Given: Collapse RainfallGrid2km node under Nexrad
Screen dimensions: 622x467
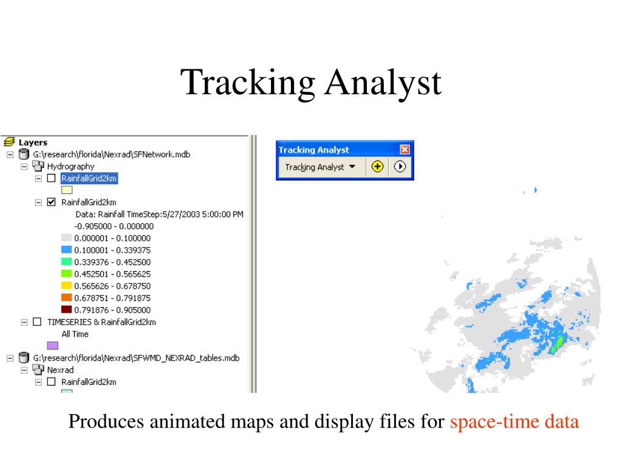Looking at the screenshot, I should point(38,382).
